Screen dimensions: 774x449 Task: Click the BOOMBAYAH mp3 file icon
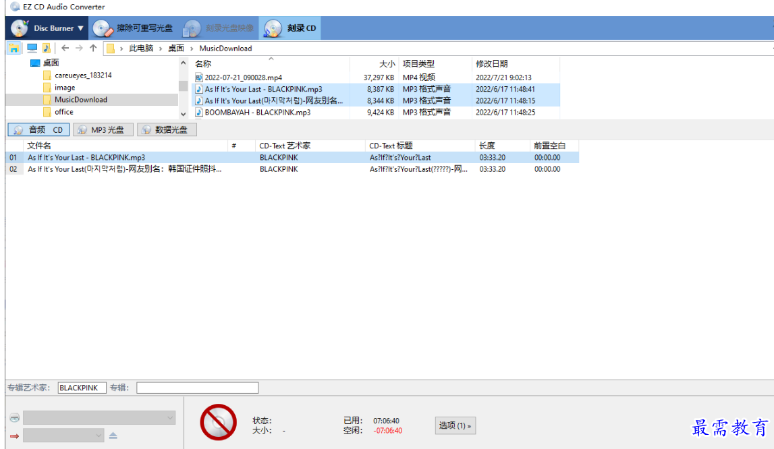(x=199, y=113)
